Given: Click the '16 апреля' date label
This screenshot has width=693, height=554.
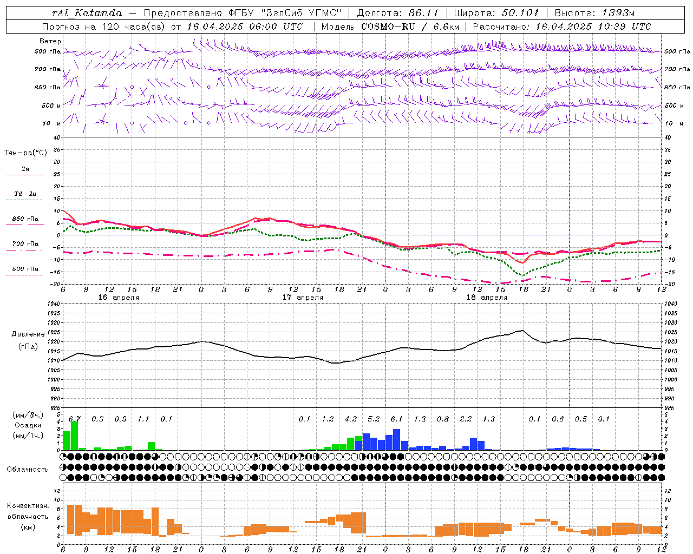Looking at the screenshot, I should coord(119,298).
